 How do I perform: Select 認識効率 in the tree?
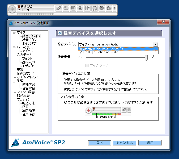28,111
